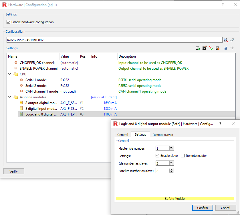
Task: Click the ENABLE_POWER channel parameter icon
Action: pos(16,68)
